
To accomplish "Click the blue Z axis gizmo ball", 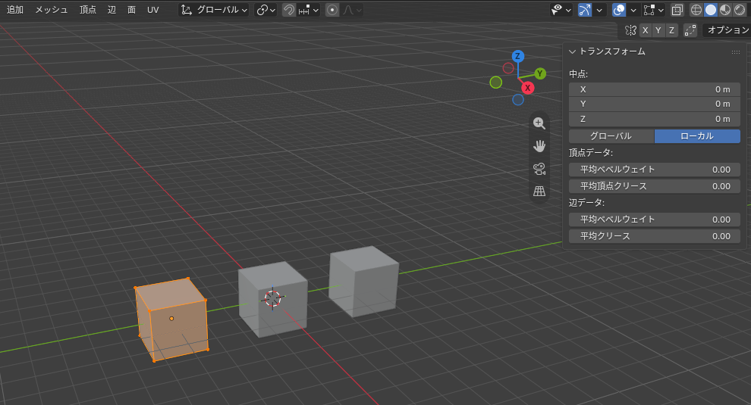I will pyautogui.click(x=517, y=56).
